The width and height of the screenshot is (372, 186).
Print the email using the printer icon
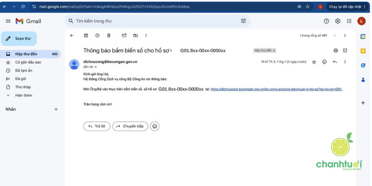pyautogui.click(x=336, y=50)
